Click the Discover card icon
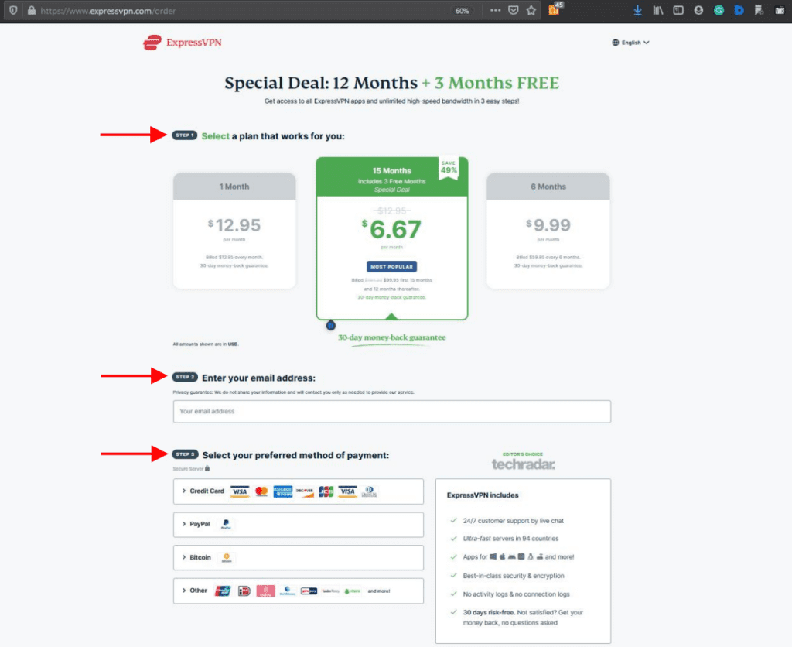 click(x=305, y=491)
